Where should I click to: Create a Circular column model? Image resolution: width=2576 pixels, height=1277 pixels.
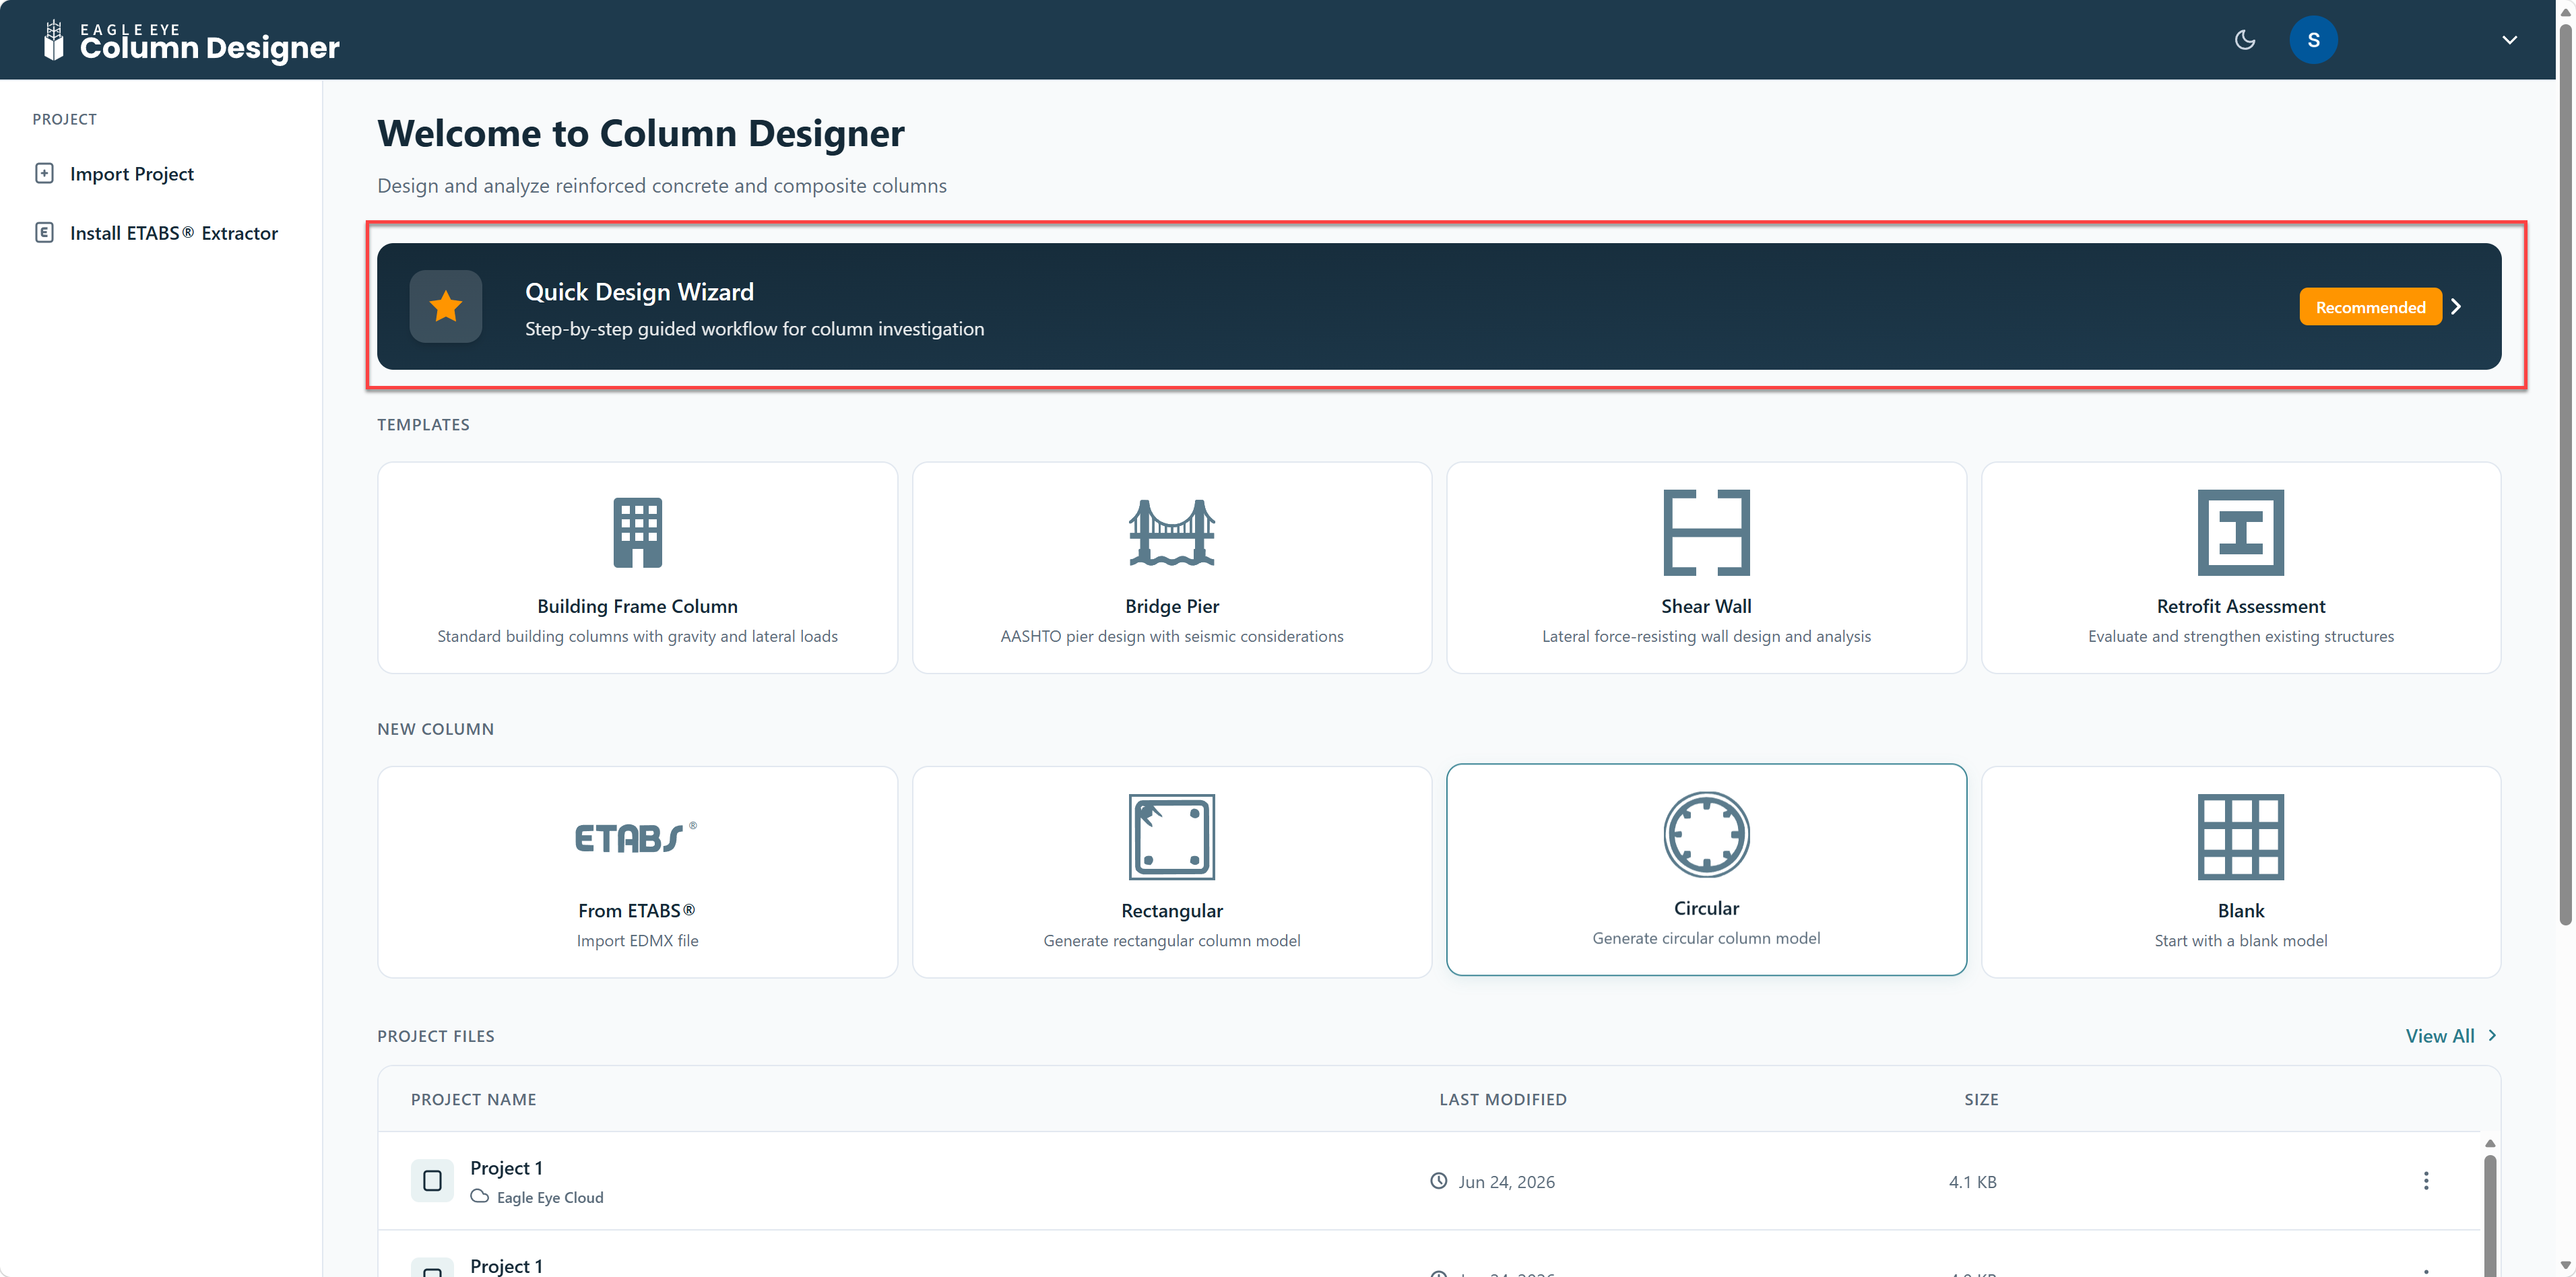[x=1706, y=870]
